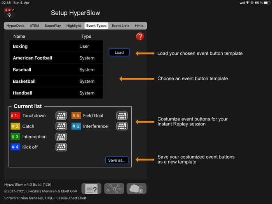Click the Name column header
Screen dimensions: 272x204
tap(19, 37)
